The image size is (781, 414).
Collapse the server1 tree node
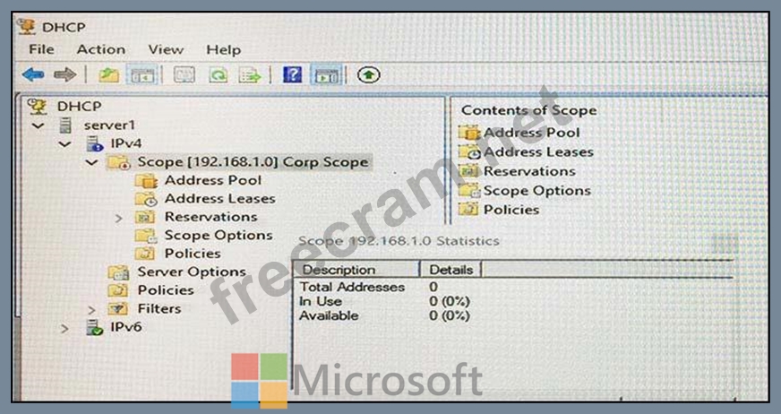pos(38,126)
